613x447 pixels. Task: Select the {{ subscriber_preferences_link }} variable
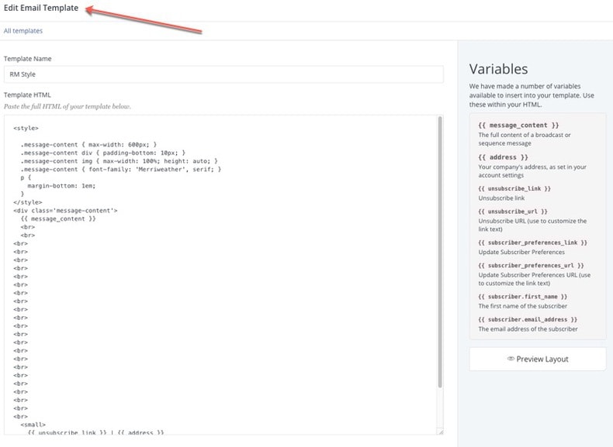(532, 242)
